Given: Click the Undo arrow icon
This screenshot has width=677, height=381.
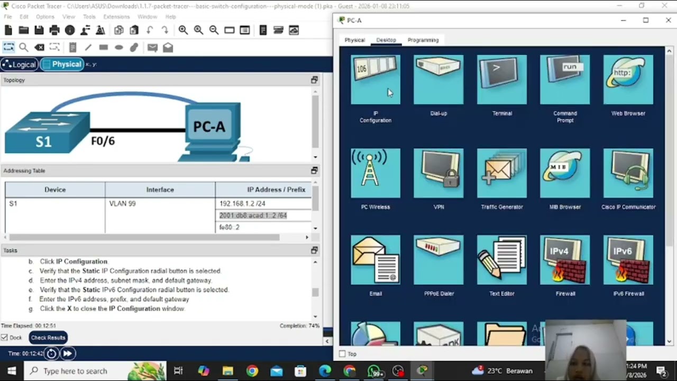Looking at the screenshot, I should point(150,30).
